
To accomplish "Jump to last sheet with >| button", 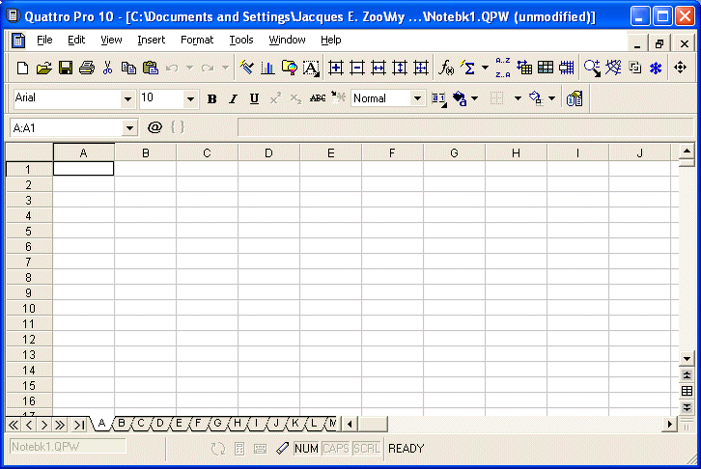I will click(x=79, y=425).
